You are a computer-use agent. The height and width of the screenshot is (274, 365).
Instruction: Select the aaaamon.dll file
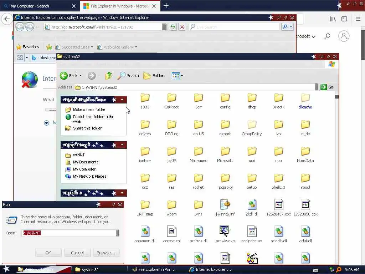coord(145,235)
